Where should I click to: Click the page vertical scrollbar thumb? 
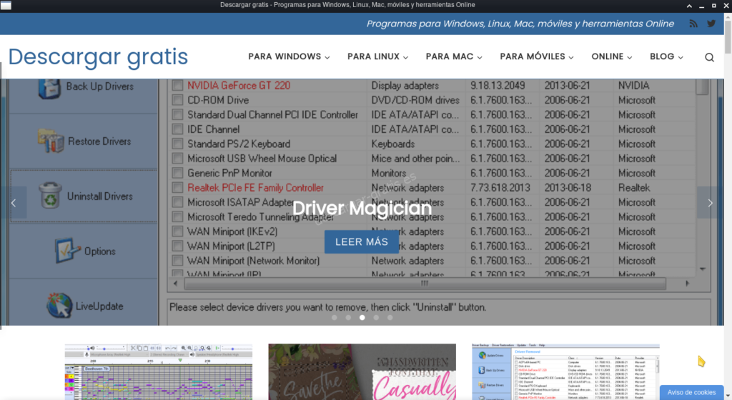(x=728, y=36)
